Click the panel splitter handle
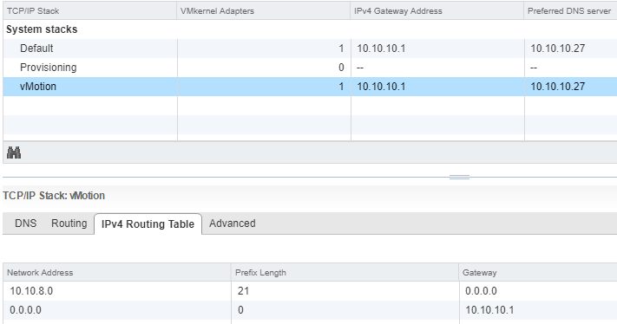 tap(459, 177)
